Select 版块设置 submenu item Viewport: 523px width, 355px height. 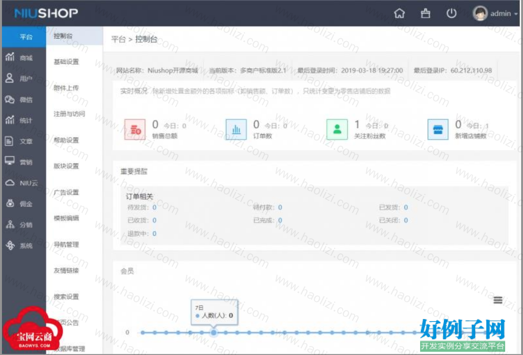[x=66, y=166]
